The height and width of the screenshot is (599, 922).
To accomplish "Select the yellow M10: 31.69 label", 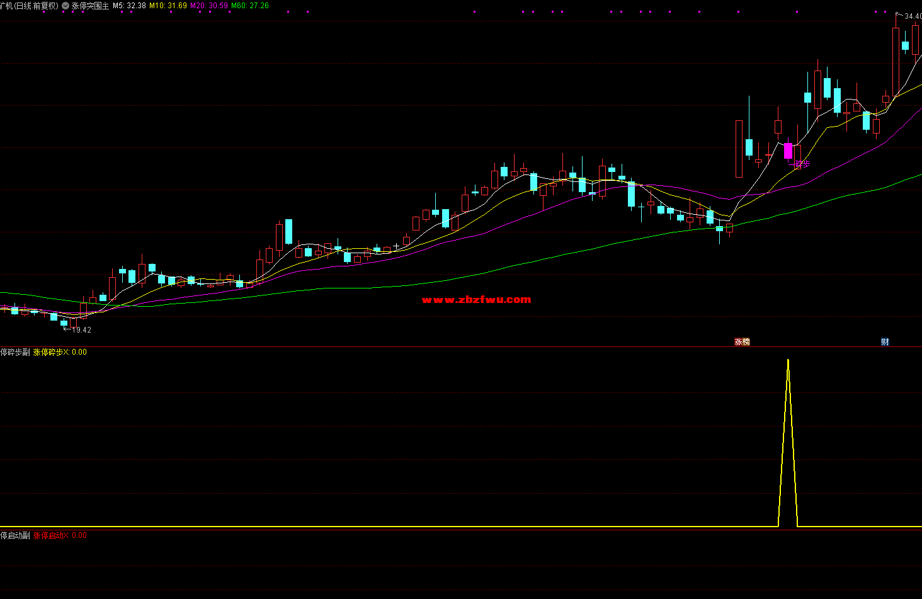I will [x=168, y=6].
